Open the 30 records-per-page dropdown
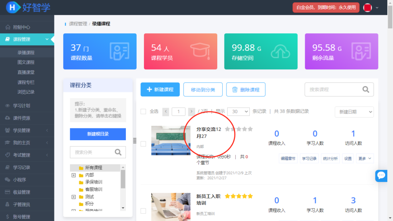Image resolution: width=393 pixels, height=221 pixels. point(238,111)
